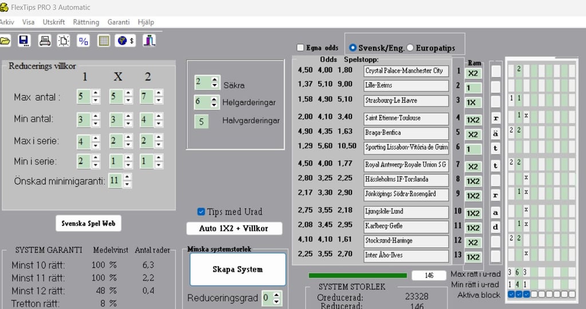Click the green system progress bar
Viewport: 586px width, 309px height.
(358, 276)
